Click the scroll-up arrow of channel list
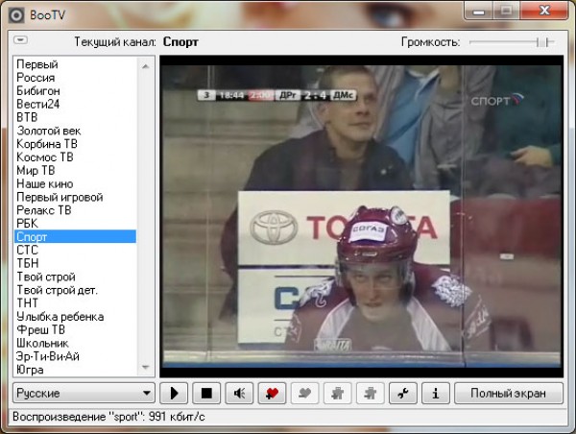This screenshot has width=576, height=434. click(146, 66)
